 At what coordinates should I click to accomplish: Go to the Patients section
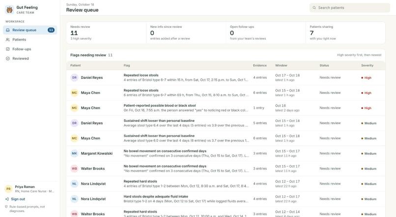coord(30,40)
